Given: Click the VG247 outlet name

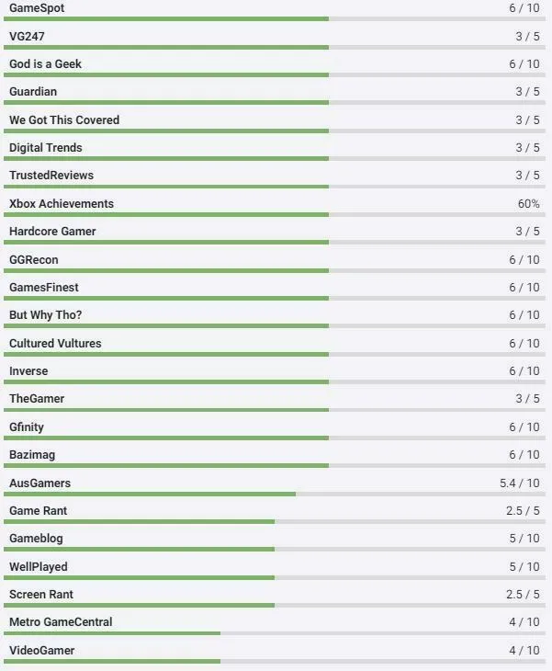Looking at the screenshot, I should click(x=27, y=36).
